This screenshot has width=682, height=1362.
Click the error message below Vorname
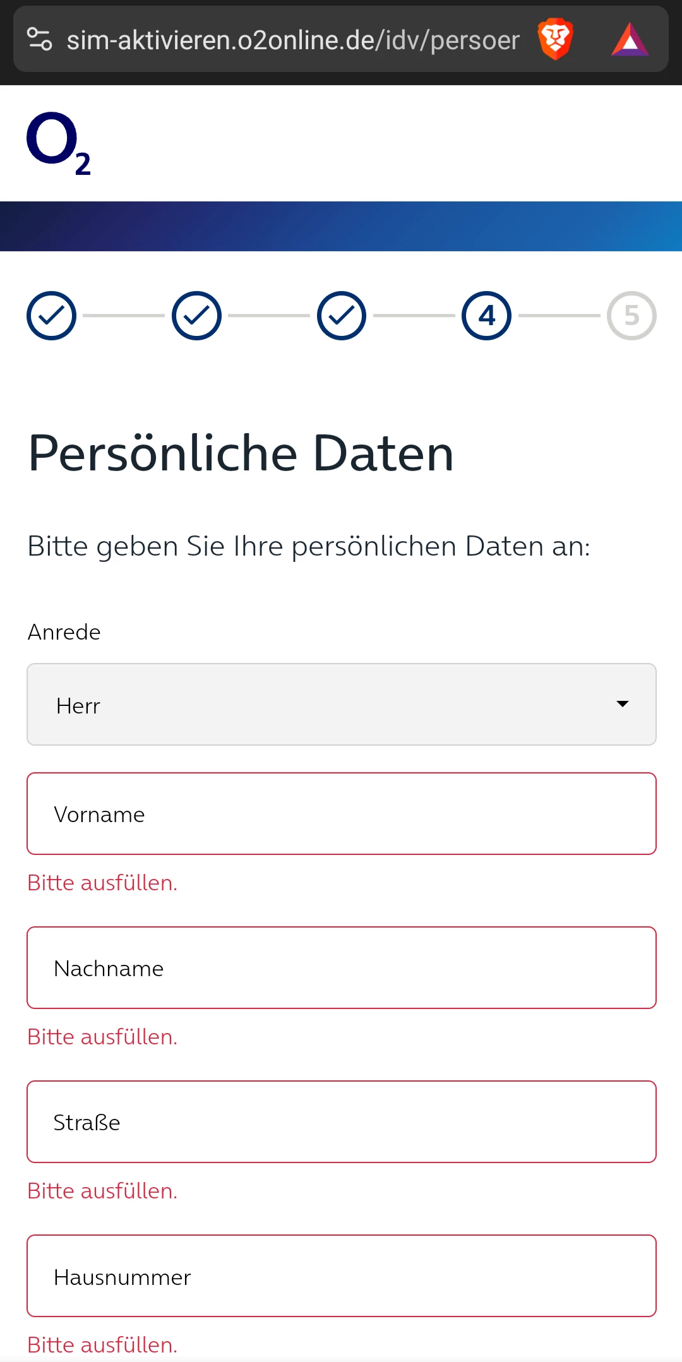click(102, 883)
